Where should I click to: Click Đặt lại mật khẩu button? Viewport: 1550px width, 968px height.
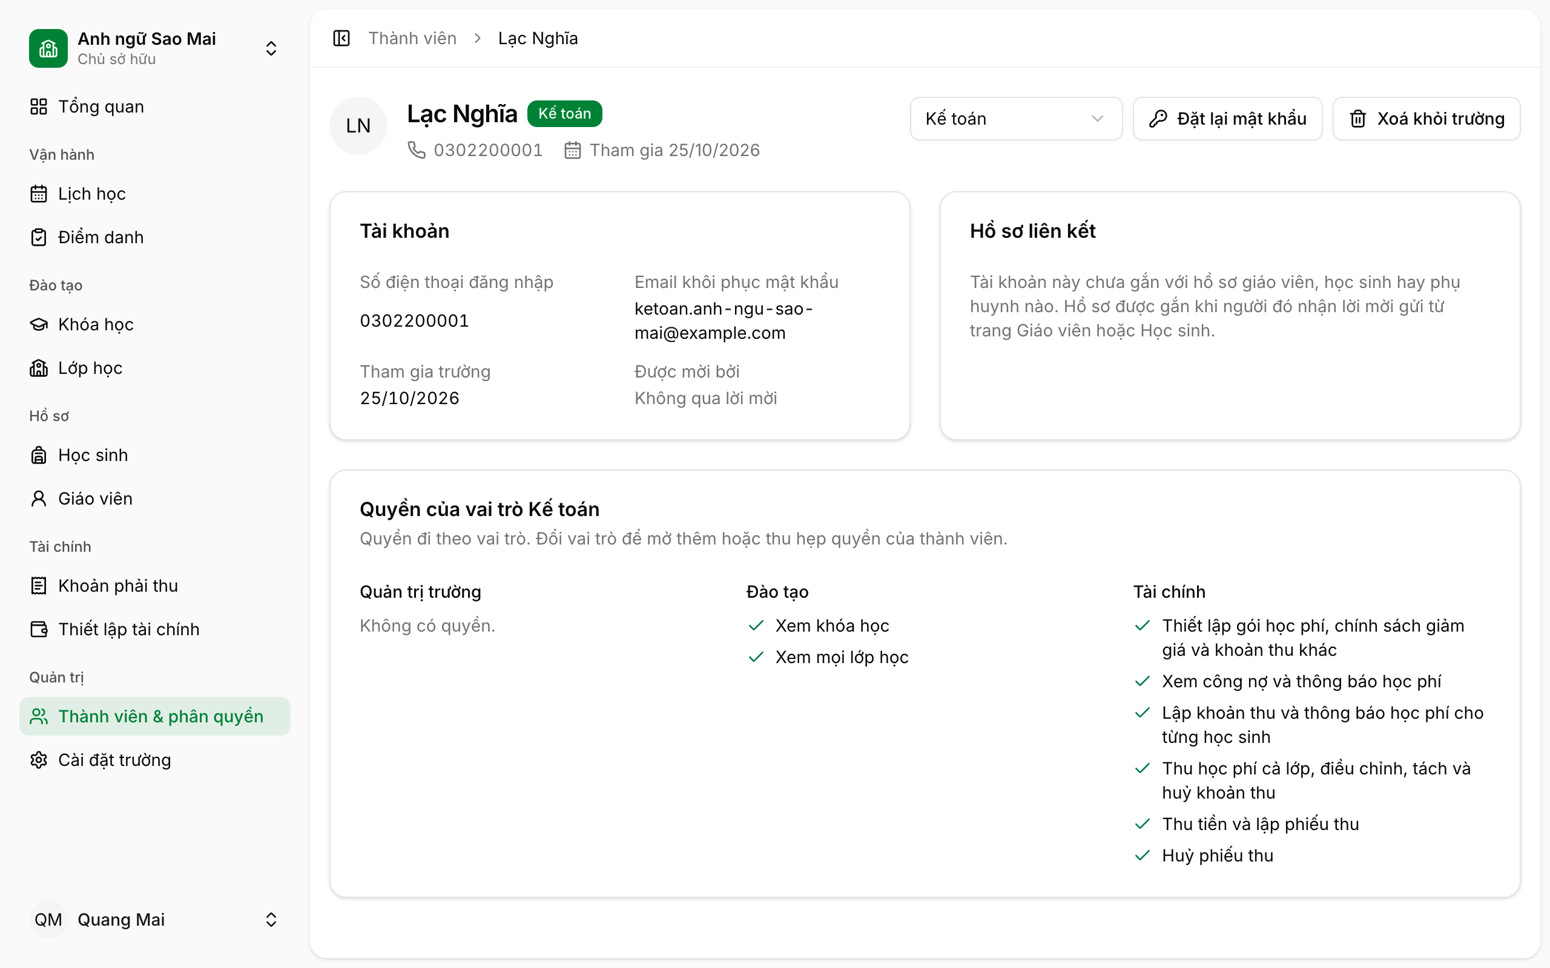(x=1227, y=119)
